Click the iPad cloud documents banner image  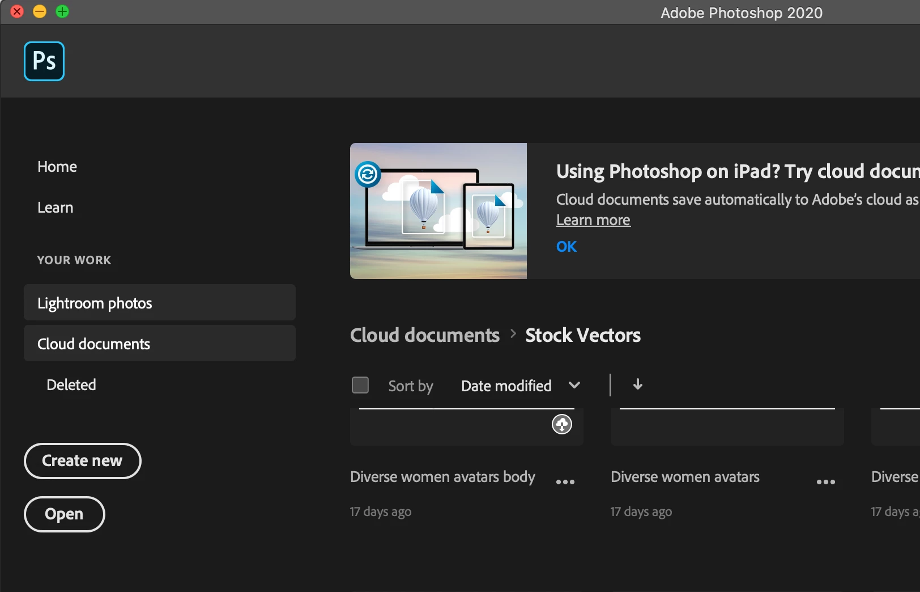[x=438, y=211]
